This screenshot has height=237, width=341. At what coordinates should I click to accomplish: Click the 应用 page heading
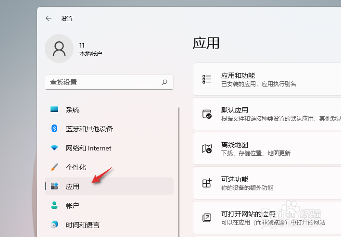(206, 43)
